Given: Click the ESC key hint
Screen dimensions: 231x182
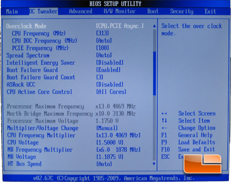Looking at the screenshot, I should point(165,157).
